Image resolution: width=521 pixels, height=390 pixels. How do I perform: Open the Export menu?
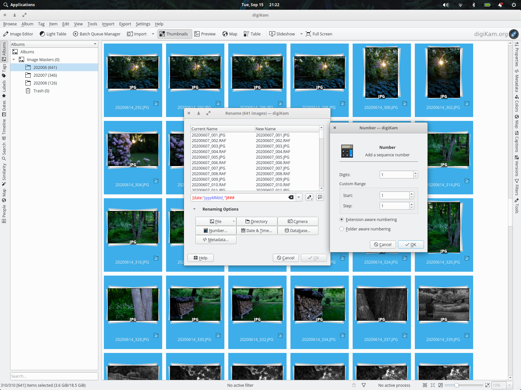point(125,24)
